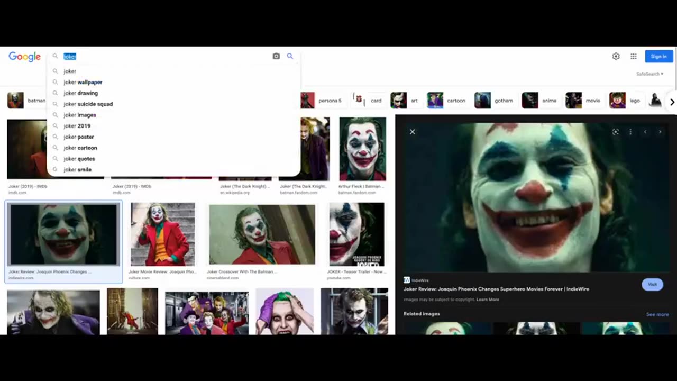Close the image preview panel

coord(413,132)
